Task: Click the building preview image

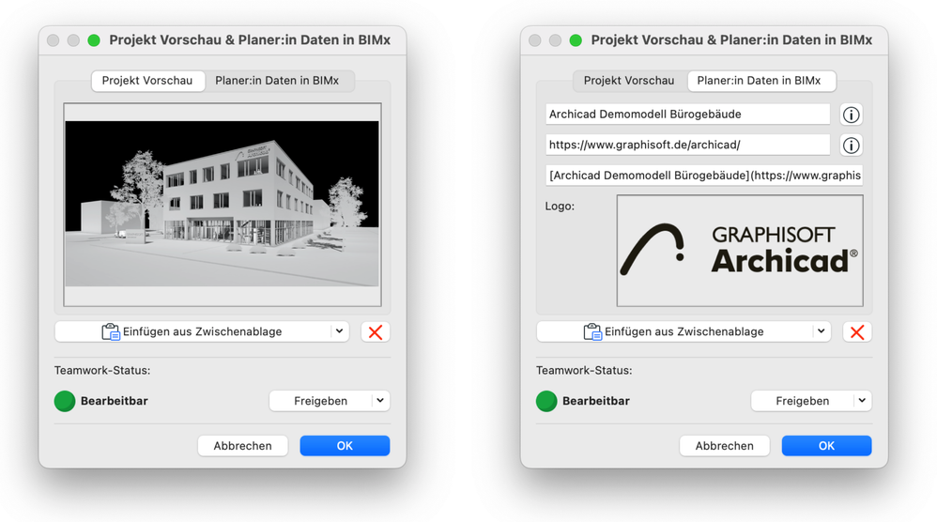Action: (x=223, y=205)
